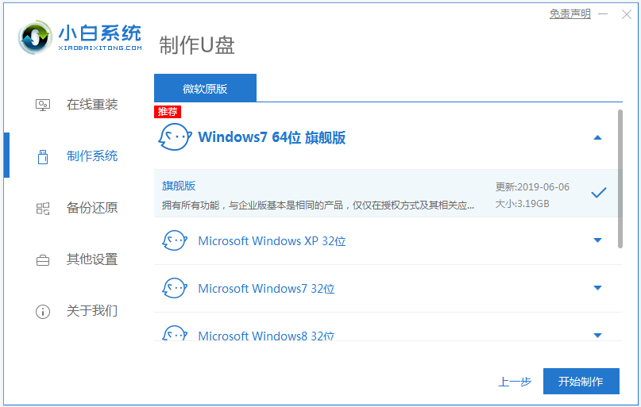Image resolution: width=641 pixels, height=407 pixels.
Task: Toggle the 旗舰版 selection checkmark
Action: (599, 193)
